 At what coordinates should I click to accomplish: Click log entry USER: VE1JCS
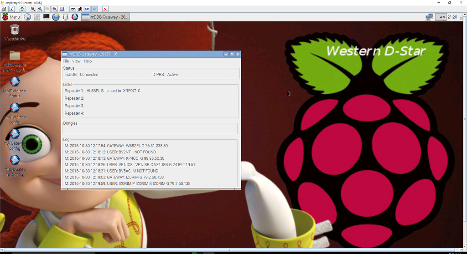pyautogui.click(x=130, y=164)
